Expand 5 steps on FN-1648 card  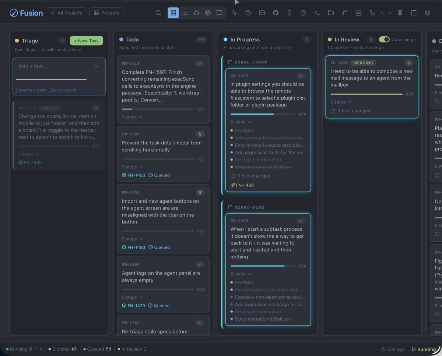[132, 167]
